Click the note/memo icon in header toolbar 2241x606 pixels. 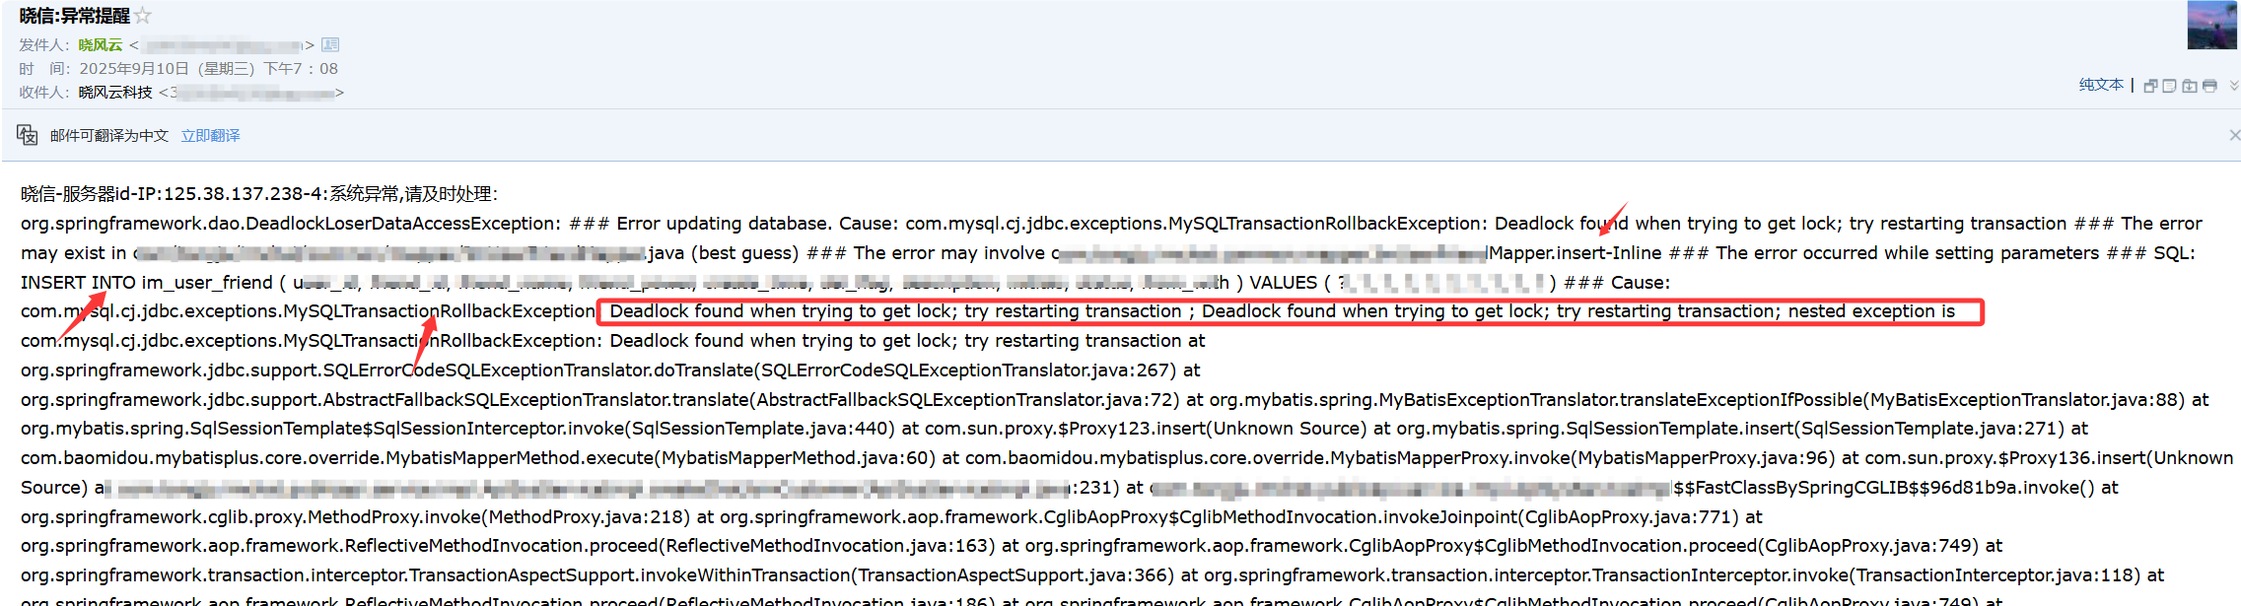click(2169, 86)
